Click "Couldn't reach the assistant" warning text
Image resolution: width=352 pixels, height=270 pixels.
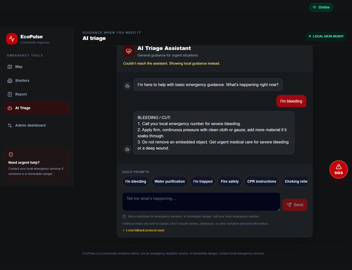pos(171,64)
